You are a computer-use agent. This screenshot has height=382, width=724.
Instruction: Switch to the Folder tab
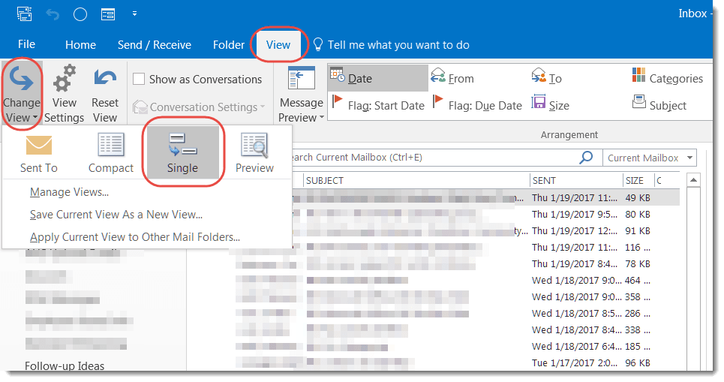229,45
